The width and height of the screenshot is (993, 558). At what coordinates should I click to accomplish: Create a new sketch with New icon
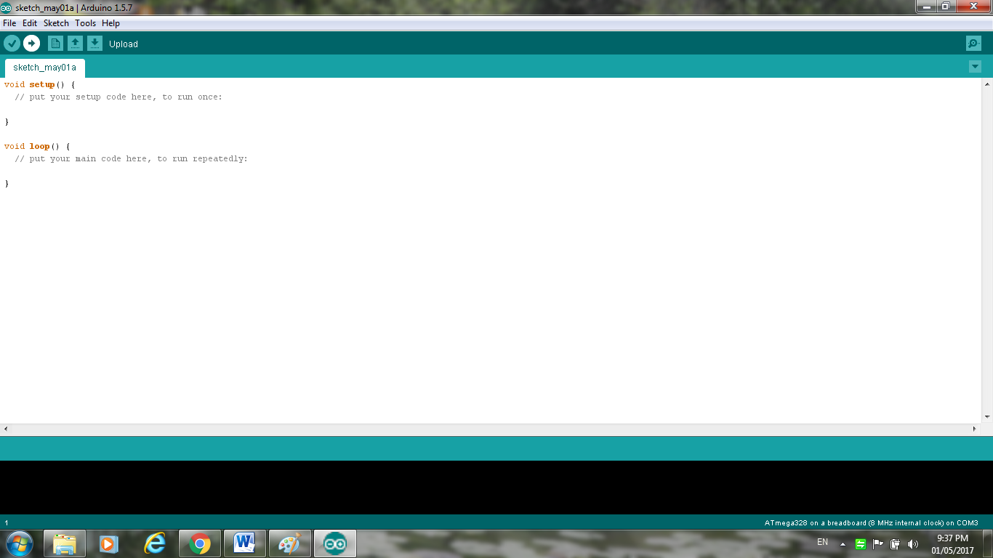tap(55, 44)
